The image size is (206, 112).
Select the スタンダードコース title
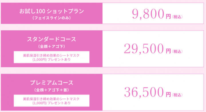click(51, 39)
